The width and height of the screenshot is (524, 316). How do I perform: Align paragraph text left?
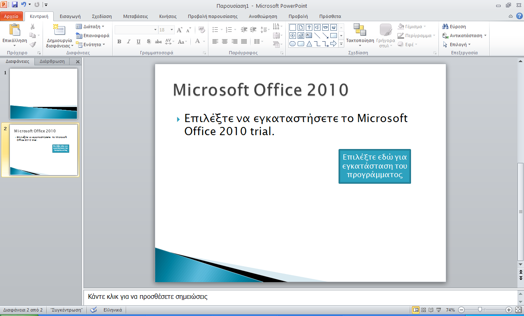(215, 41)
